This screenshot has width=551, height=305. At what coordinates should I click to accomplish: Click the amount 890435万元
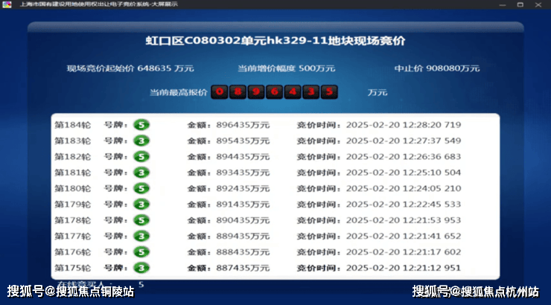coord(243,220)
